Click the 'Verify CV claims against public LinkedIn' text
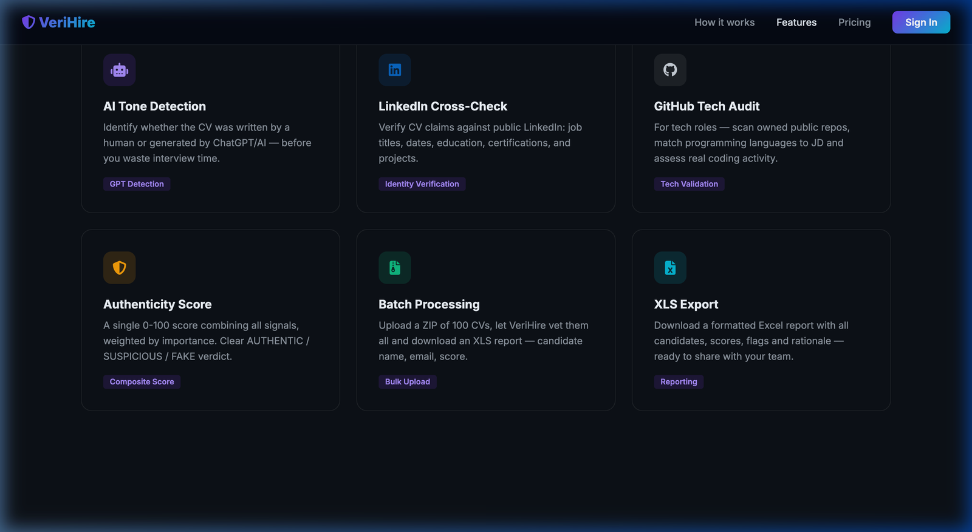The image size is (972, 532). coord(480,143)
